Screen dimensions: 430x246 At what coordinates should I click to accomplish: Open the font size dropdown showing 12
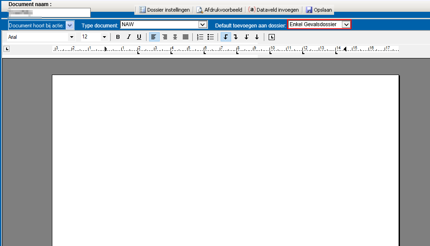coord(104,37)
